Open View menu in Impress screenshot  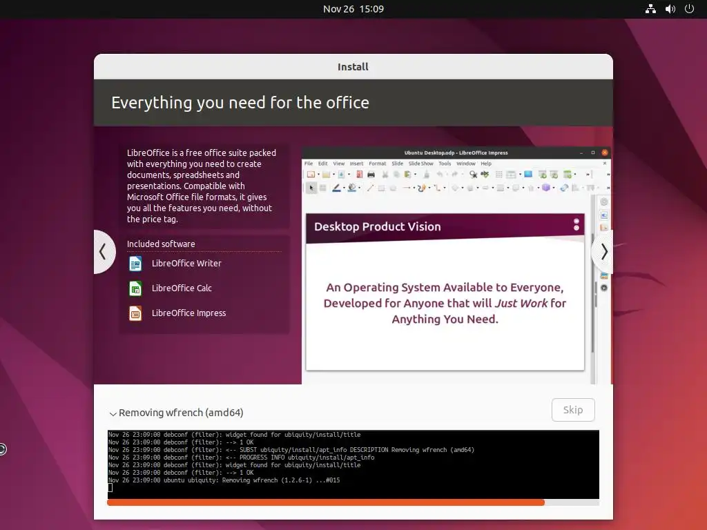tap(338, 164)
